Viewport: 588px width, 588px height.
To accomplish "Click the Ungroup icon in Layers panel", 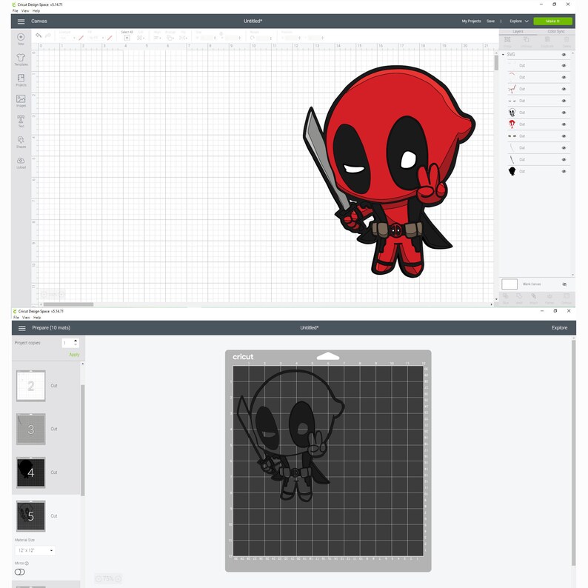I will point(527,40).
